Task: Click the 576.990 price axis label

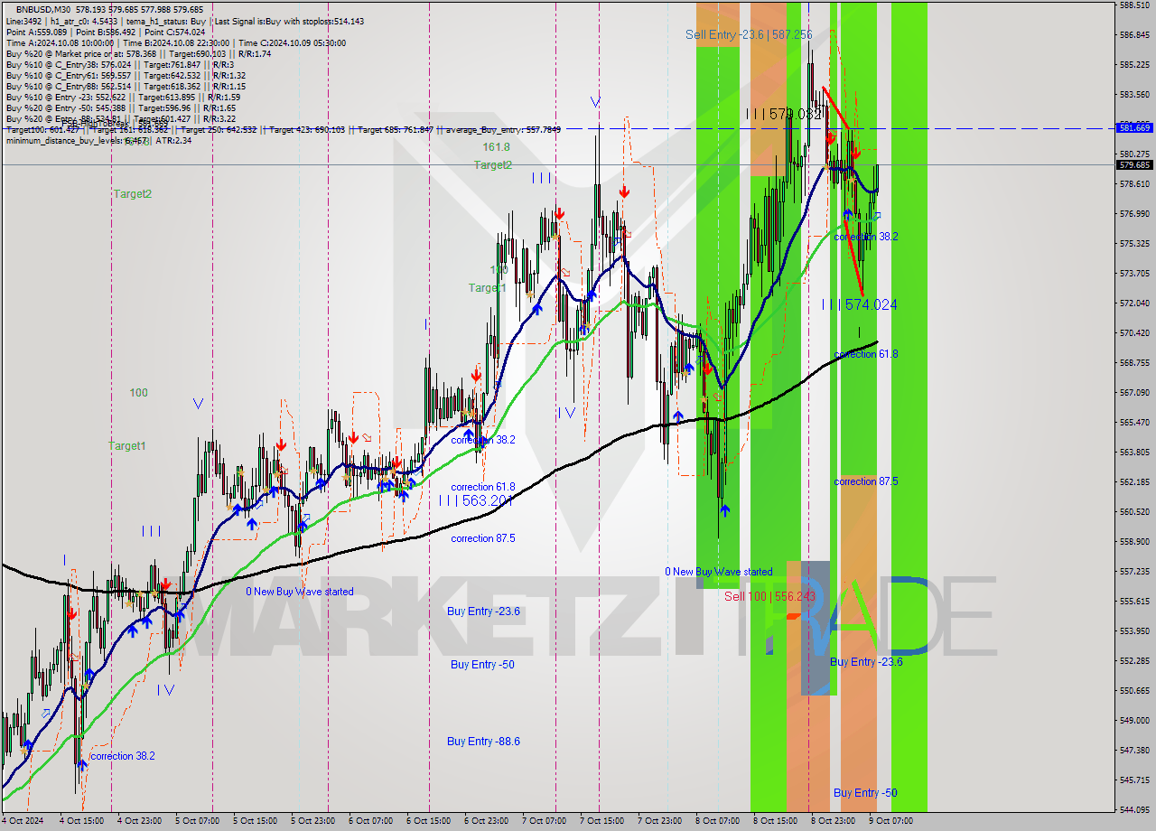Action: (x=1135, y=213)
